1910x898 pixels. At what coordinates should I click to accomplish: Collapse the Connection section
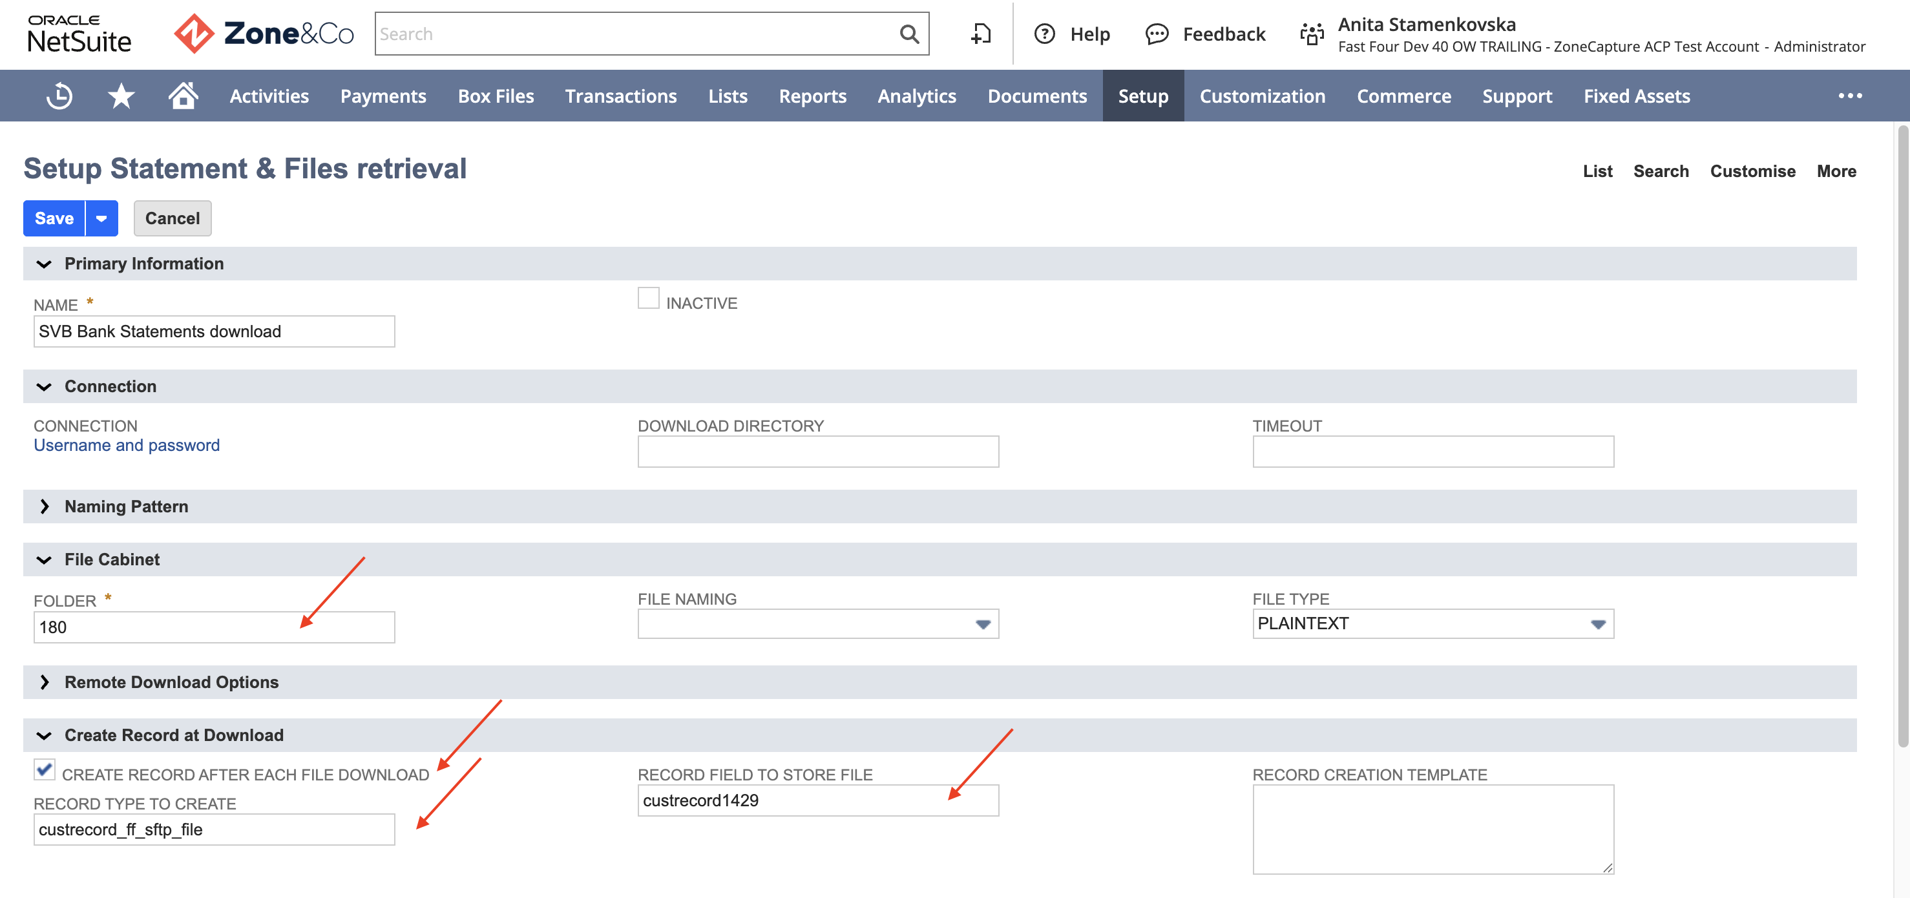[x=45, y=387]
